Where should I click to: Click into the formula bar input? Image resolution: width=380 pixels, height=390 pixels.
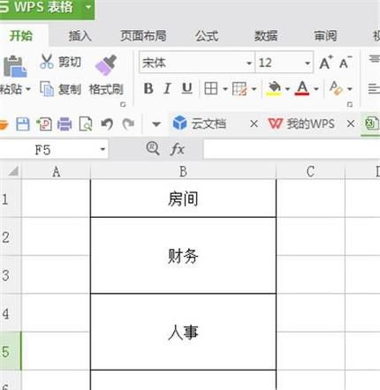292,149
